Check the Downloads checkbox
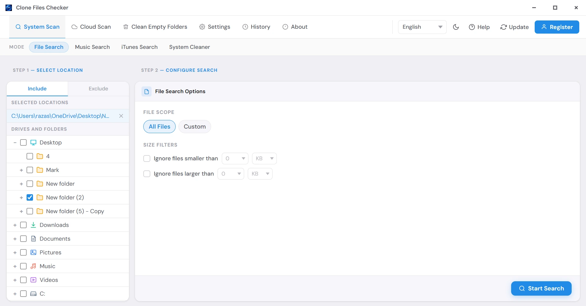Image resolution: width=586 pixels, height=306 pixels. pos(23,225)
